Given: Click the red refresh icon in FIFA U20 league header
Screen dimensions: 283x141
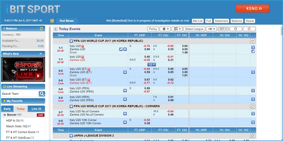Looking at the screenshot, I should (253, 41).
